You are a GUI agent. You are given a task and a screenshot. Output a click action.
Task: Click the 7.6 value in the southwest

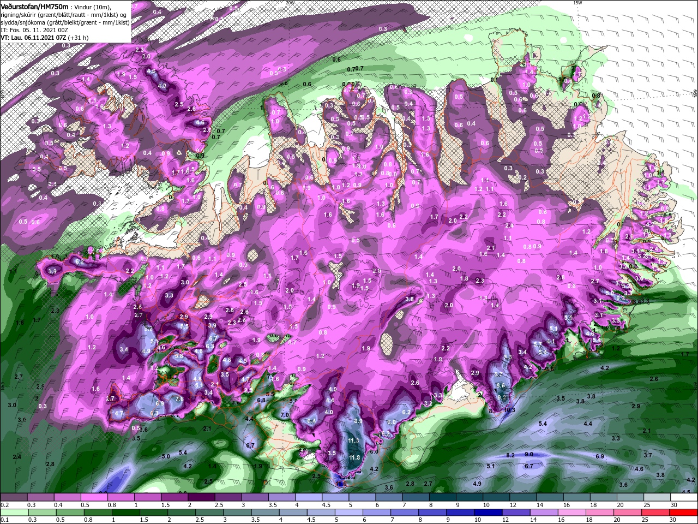[179, 399]
